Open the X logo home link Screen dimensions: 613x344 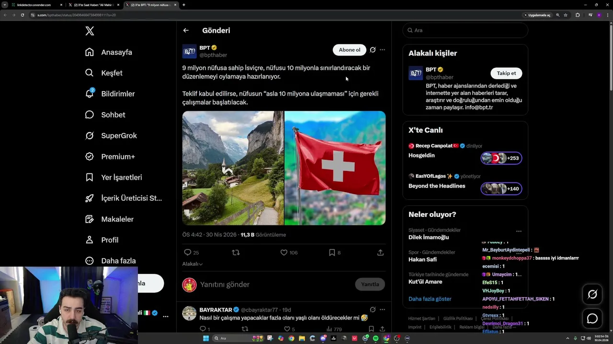pyautogui.click(x=90, y=31)
